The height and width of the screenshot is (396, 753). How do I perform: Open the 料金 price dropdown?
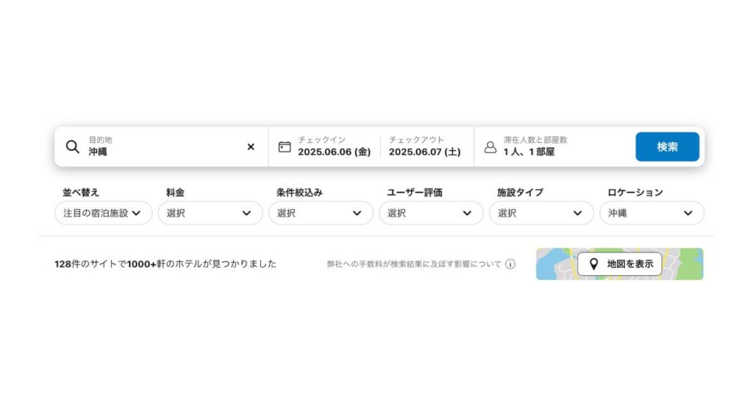[210, 213]
